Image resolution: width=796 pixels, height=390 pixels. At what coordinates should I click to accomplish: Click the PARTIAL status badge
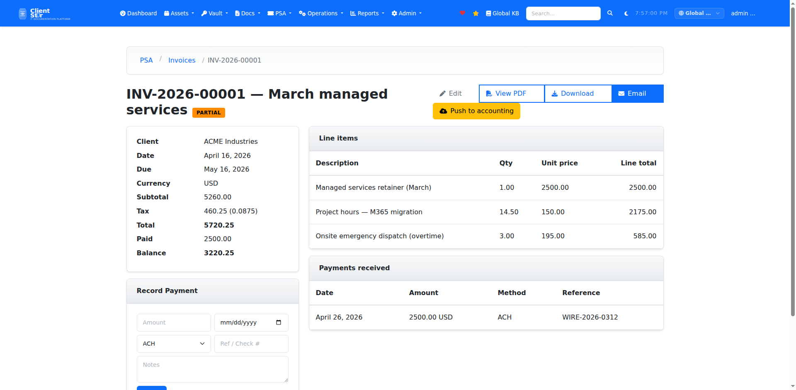pos(209,113)
